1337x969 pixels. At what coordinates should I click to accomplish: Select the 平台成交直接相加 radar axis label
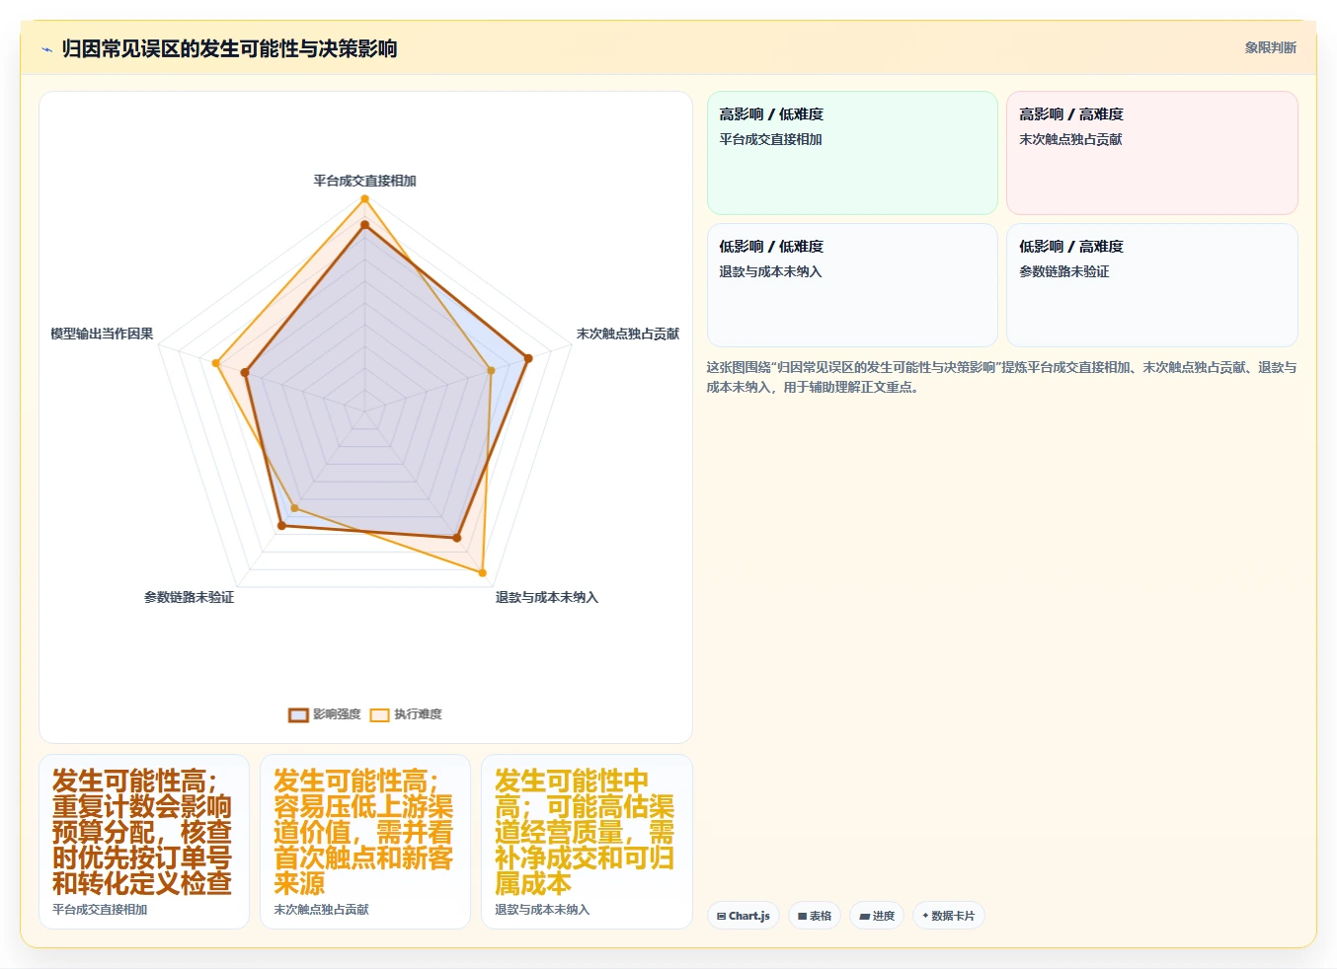pos(364,181)
